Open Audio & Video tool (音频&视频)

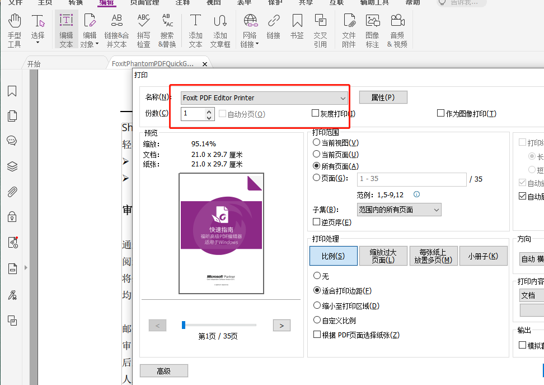pos(397,29)
